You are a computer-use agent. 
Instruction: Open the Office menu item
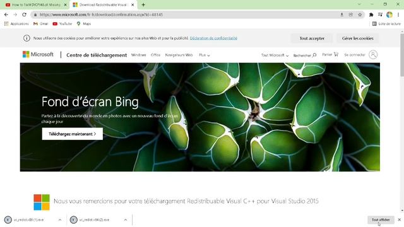[155, 55]
